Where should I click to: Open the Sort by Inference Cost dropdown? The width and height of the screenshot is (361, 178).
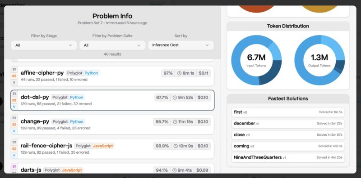click(181, 45)
